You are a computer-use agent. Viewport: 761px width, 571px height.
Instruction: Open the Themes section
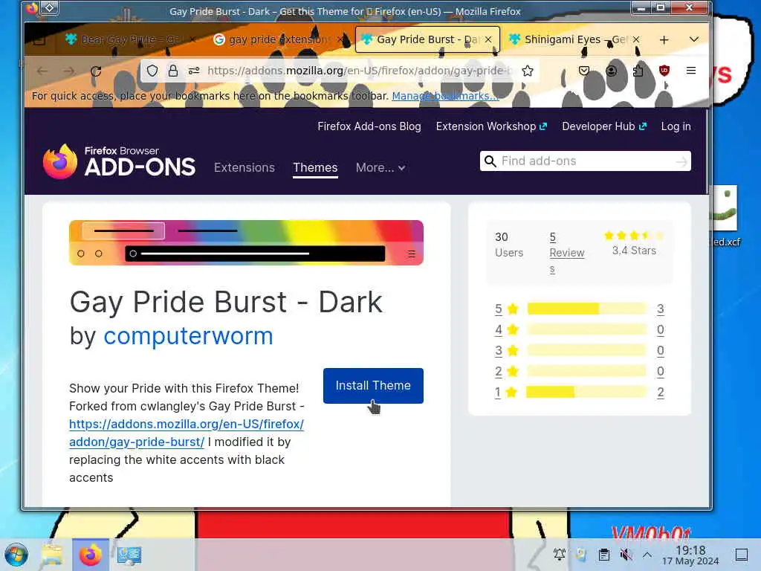315,167
